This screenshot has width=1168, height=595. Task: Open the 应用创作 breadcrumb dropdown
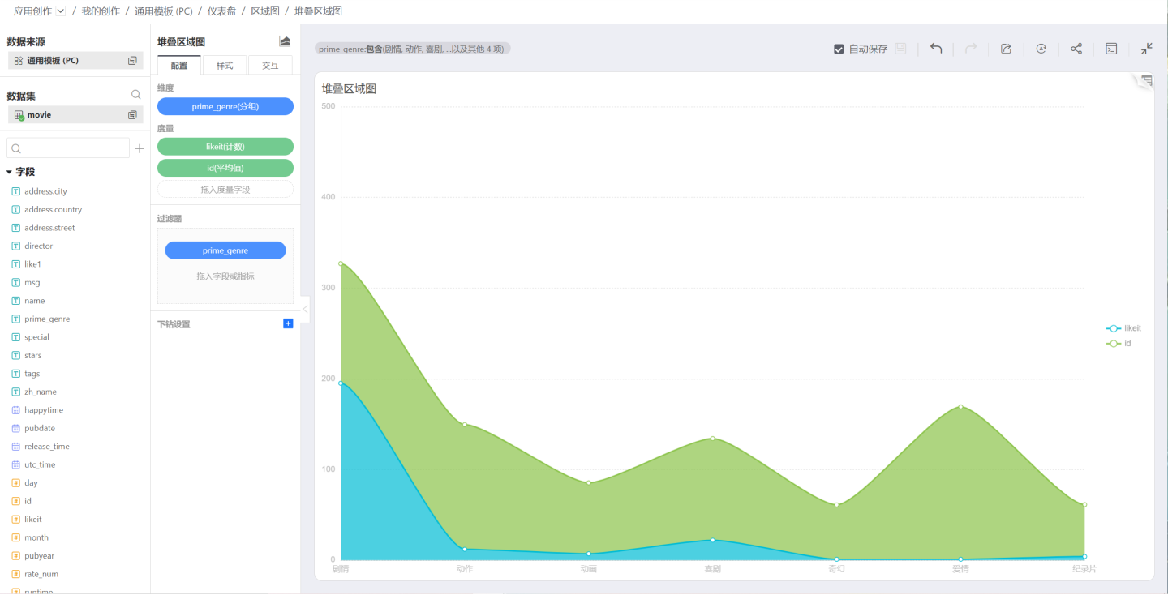[x=61, y=11]
